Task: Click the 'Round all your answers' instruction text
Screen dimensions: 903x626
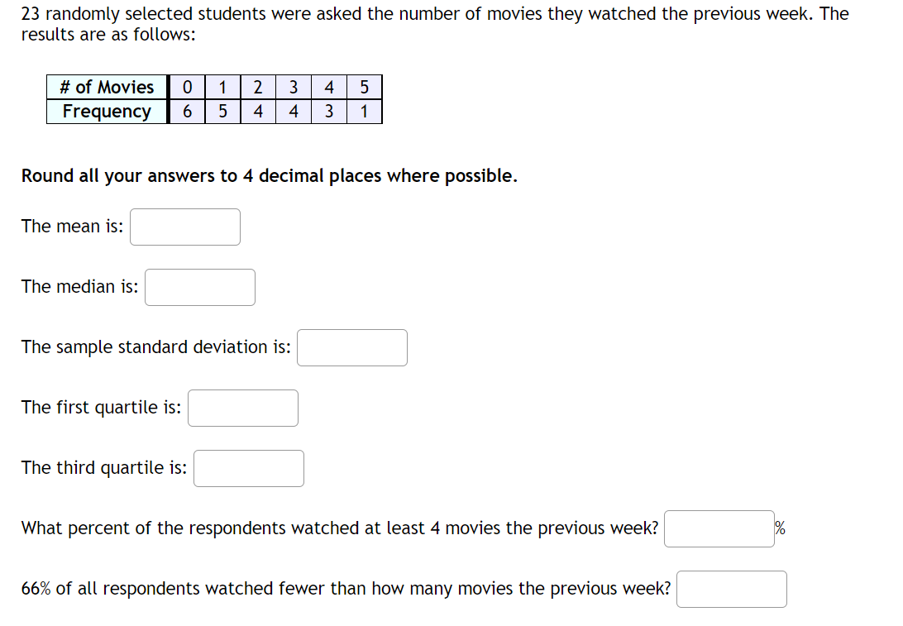Action: [270, 175]
